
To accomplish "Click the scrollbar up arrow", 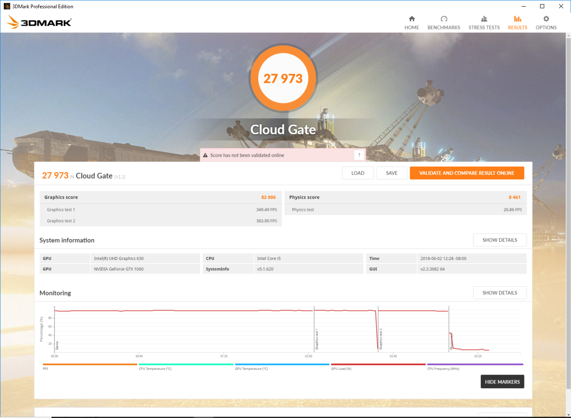I will coord(568,35).
